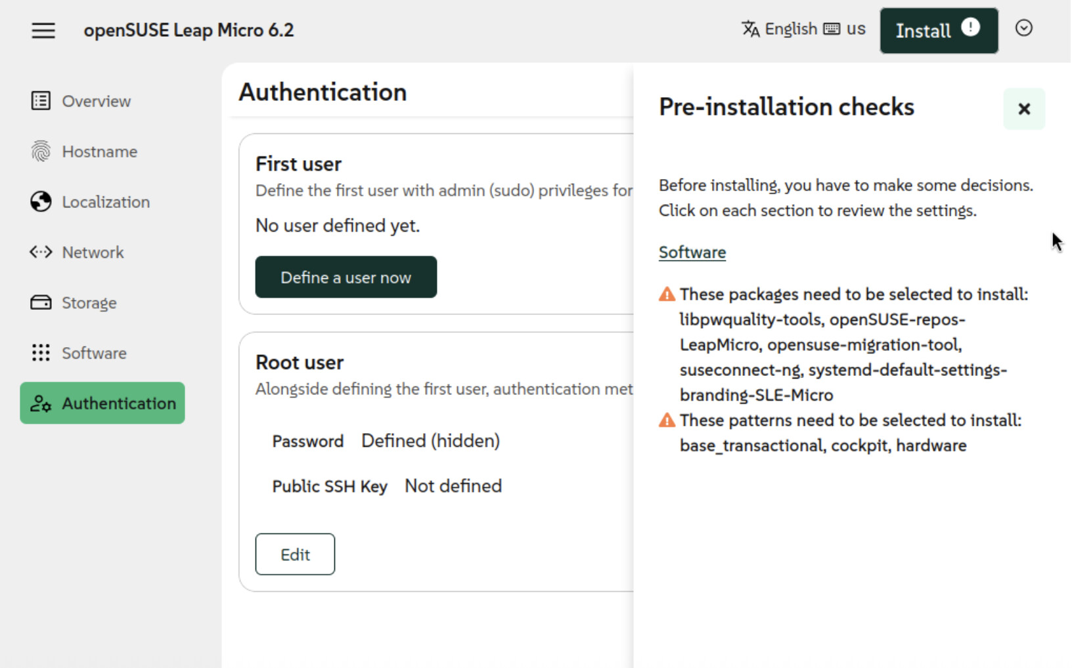1072x668 pixels.
Task: Edit the root user settings
Action: point(295,554)
